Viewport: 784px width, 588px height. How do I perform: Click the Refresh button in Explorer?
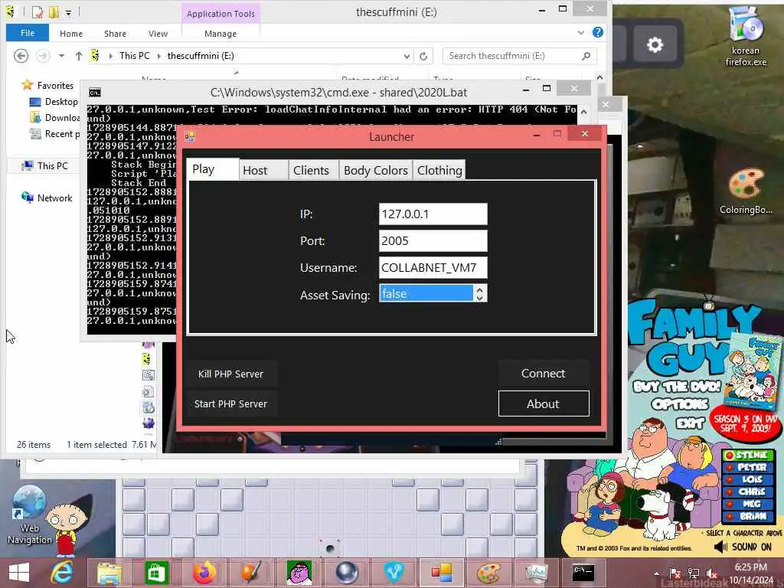pyautogui.click(x=423, y=56)
